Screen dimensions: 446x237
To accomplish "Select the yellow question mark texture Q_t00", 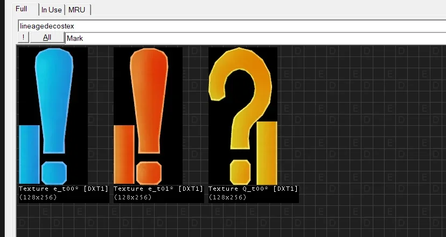I will point(243,116).
